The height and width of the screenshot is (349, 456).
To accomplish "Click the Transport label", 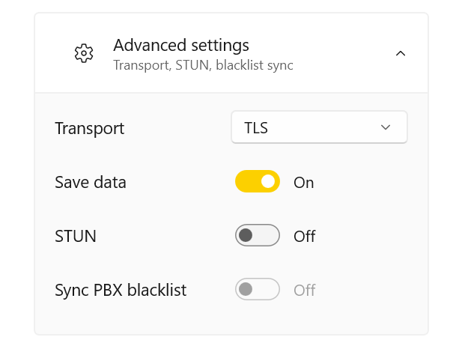I will click(90, 128).
